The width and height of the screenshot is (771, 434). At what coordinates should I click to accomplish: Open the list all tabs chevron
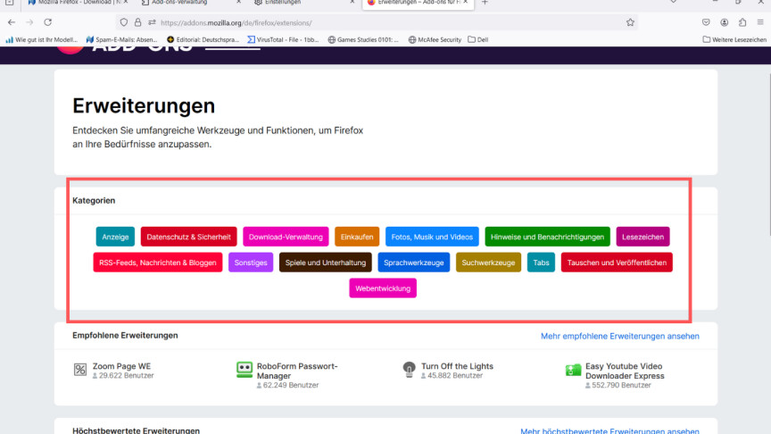coord(673,3)
